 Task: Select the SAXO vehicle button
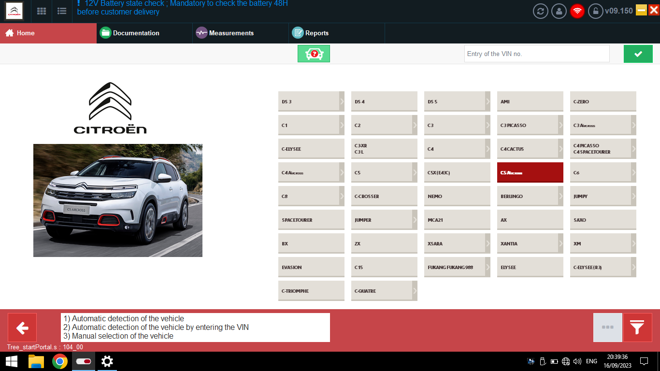(603, 220)
